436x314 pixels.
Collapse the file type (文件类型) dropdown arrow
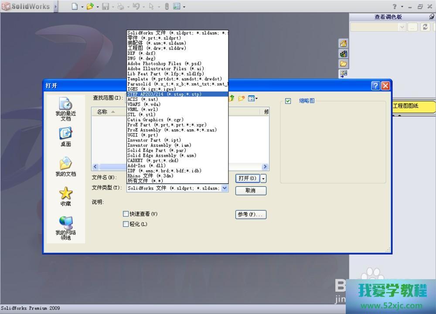click(225, 188)
